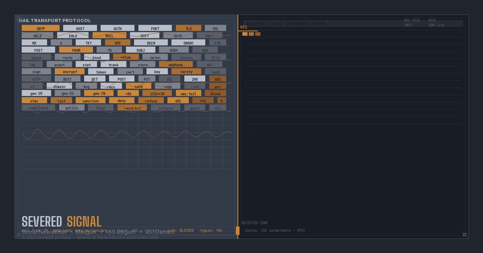The height and width of the screenshot is (253, 483).
Task: Click the small icon at bottom-right panel corner
Action: pos(464,235)
